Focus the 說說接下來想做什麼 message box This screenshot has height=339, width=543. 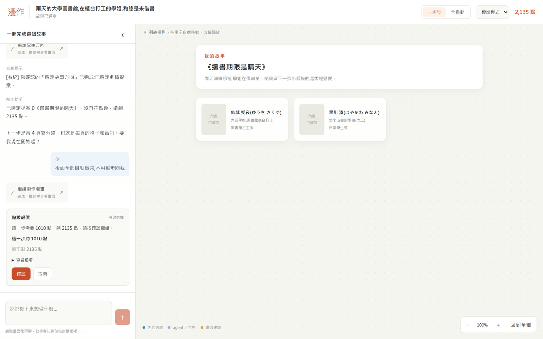[59, 313]
